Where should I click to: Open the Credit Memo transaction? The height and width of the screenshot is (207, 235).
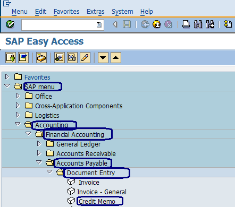pyautogui.click(x=97, y=202)
